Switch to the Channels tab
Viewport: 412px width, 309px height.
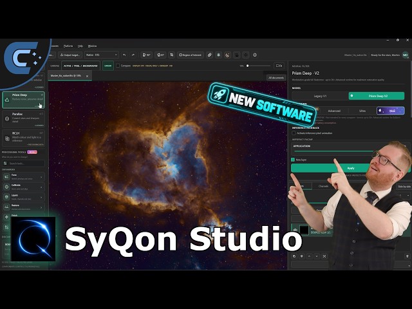click(x=323, y=186)
